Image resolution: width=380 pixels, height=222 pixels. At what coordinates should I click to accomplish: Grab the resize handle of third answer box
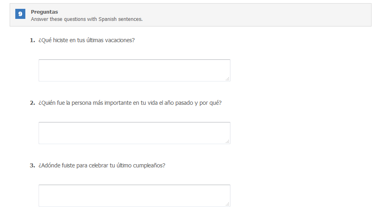click(x=227, y=204)
